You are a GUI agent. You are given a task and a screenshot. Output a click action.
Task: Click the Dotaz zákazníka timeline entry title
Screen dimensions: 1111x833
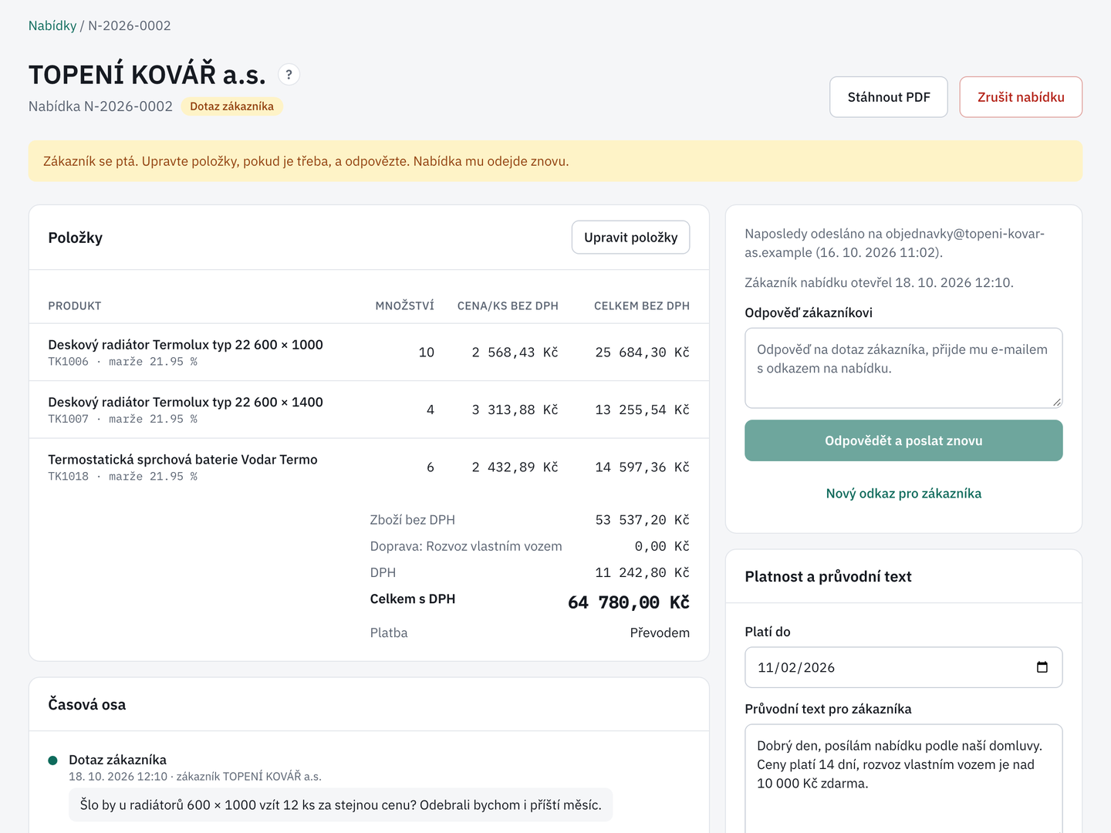click(117, 760)
